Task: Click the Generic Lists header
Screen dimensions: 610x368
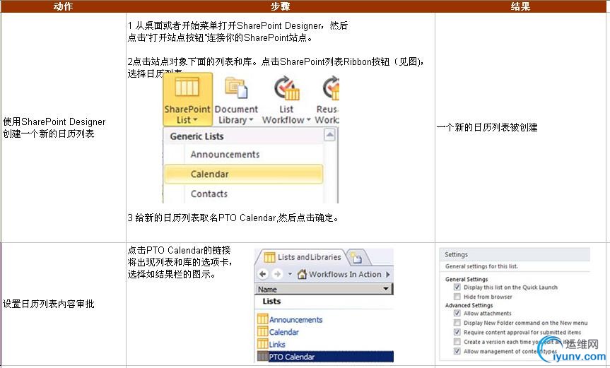Action: coord(197,136)
